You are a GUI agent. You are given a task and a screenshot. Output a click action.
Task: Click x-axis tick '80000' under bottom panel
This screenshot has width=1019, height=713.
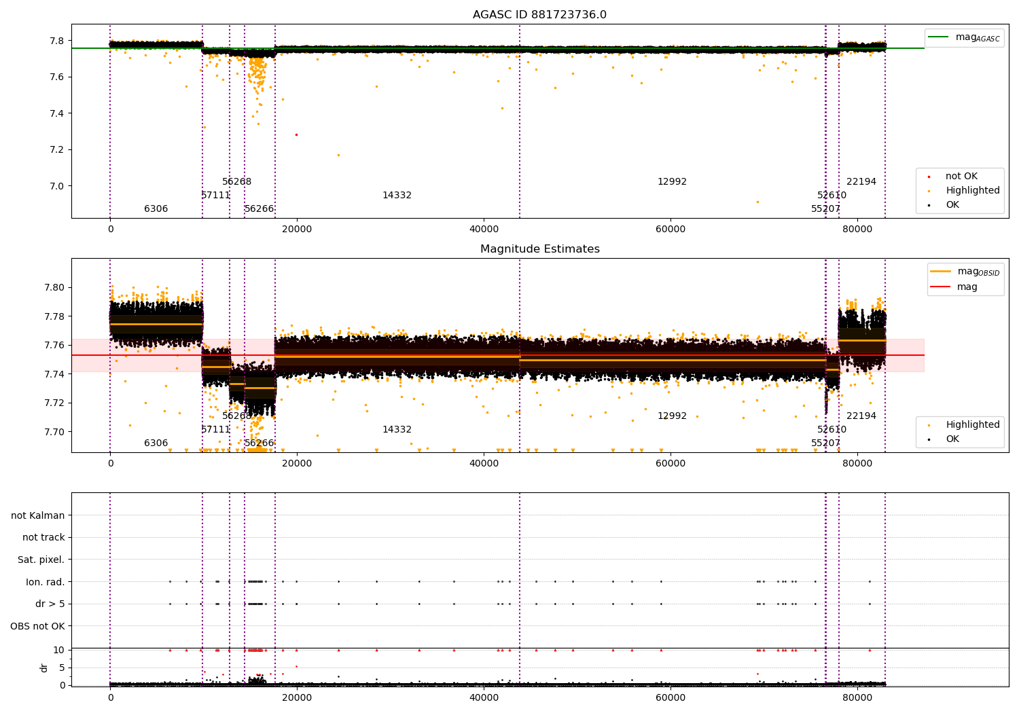(x=857, y=698)
